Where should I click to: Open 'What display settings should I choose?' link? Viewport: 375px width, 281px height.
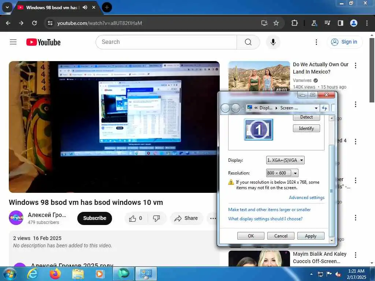[265, 219]
